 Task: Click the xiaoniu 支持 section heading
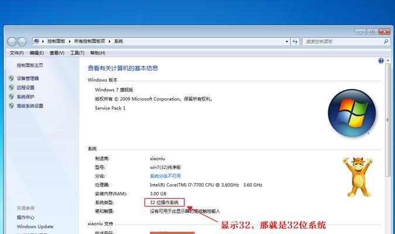click(x=100, y=223)
